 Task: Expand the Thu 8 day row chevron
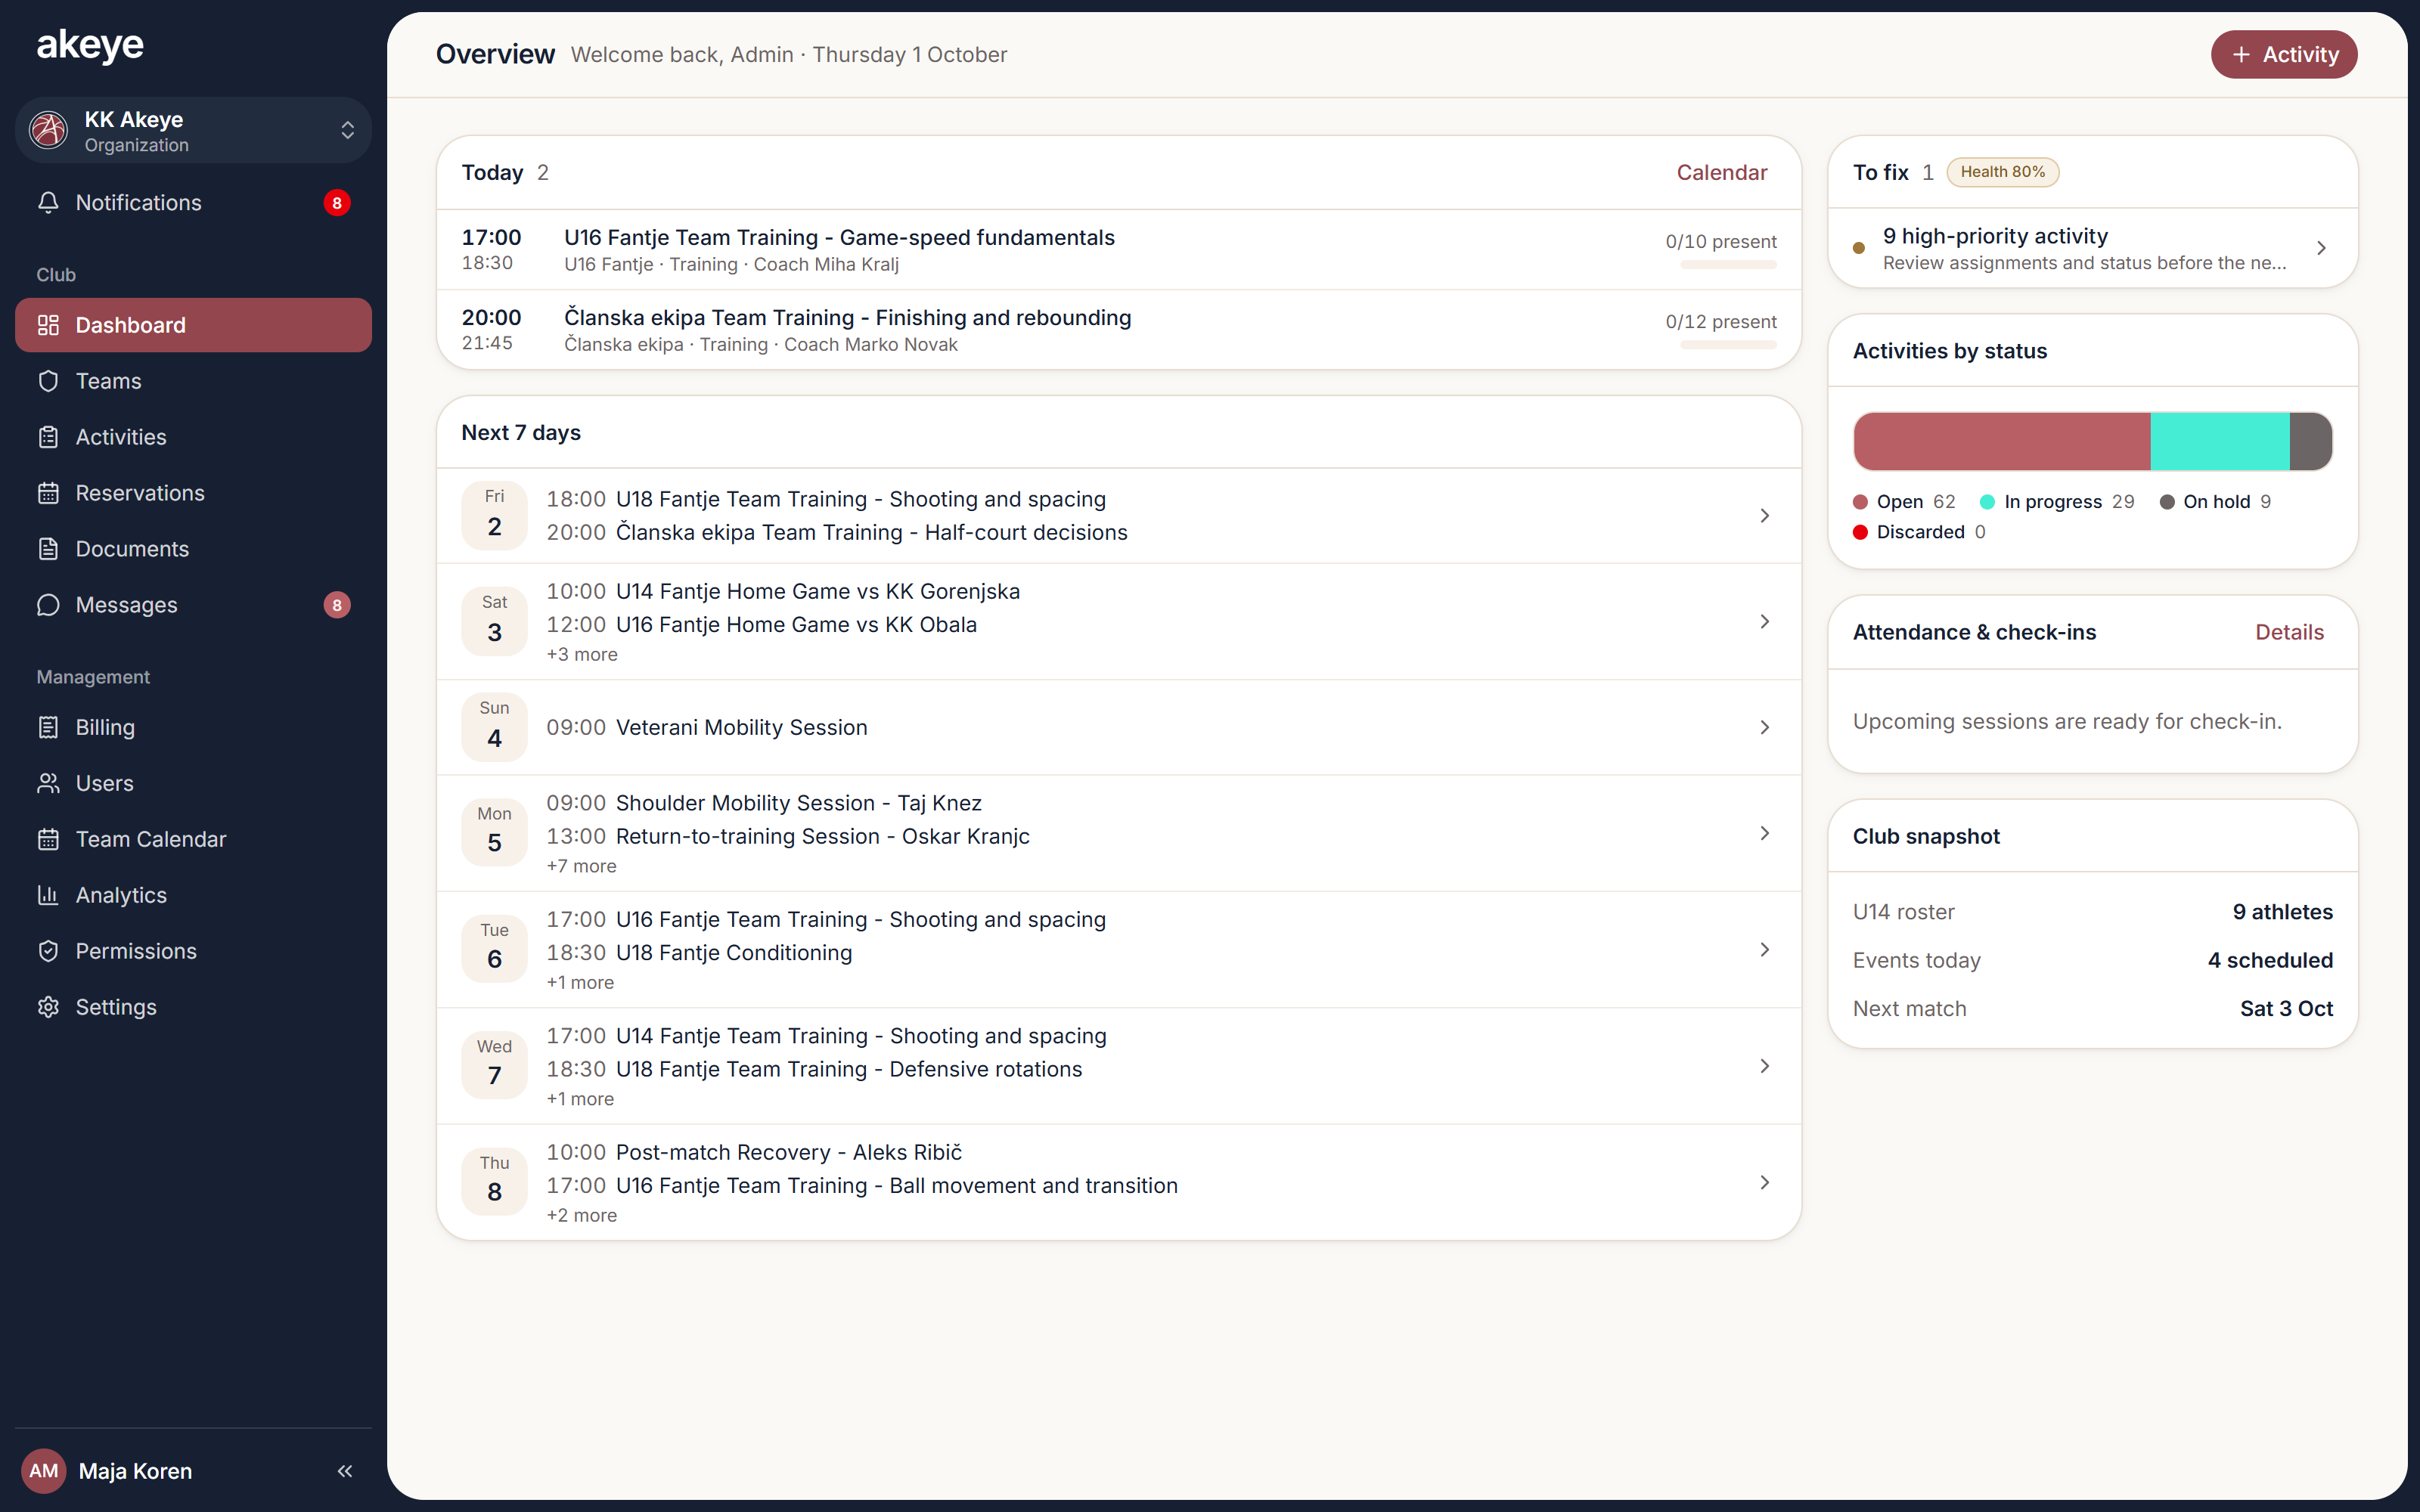pos(1764,1183)
